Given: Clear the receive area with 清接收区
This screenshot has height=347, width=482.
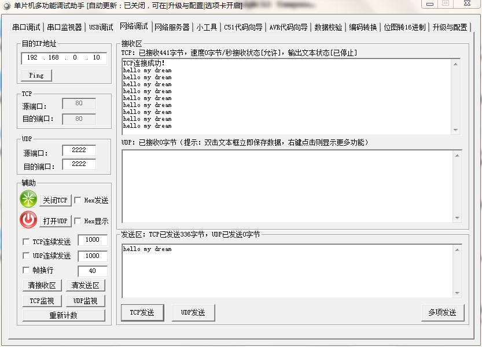Looking at the screenshot, I should tap(41, 285).
